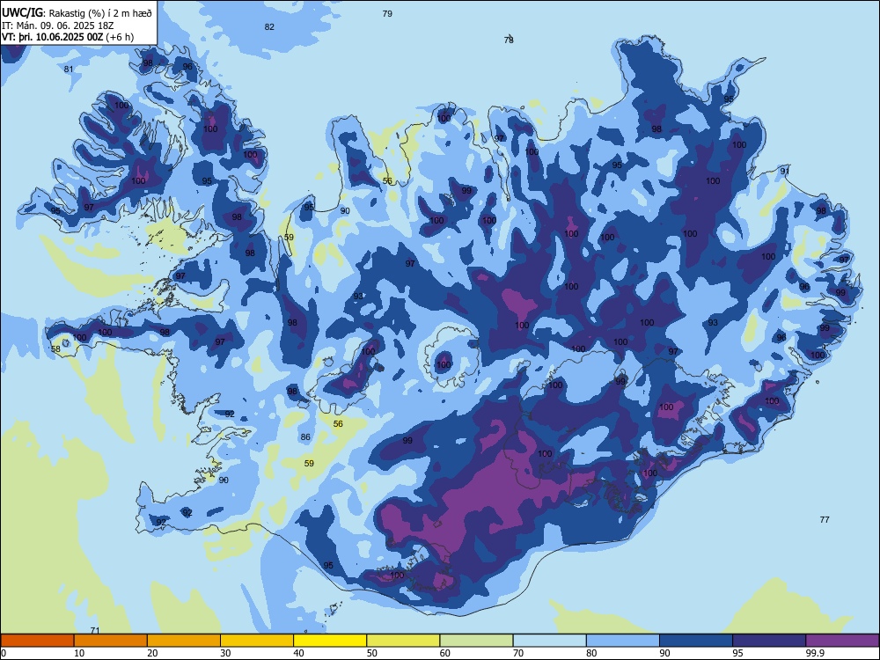The width and height of the screenshot is (880, 660).
Task: Click the '70' legend tick label
Action: pos(518,653)
